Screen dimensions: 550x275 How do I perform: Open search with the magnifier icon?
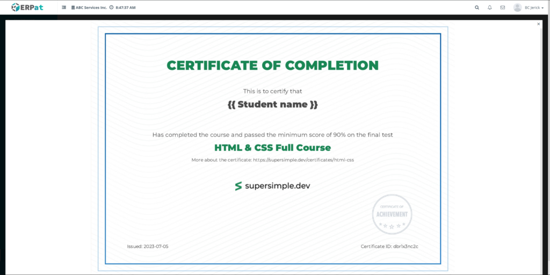click(477, 8)
